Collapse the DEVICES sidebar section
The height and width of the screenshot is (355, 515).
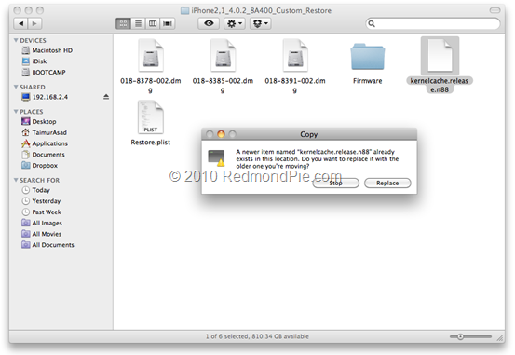(16, 40)
